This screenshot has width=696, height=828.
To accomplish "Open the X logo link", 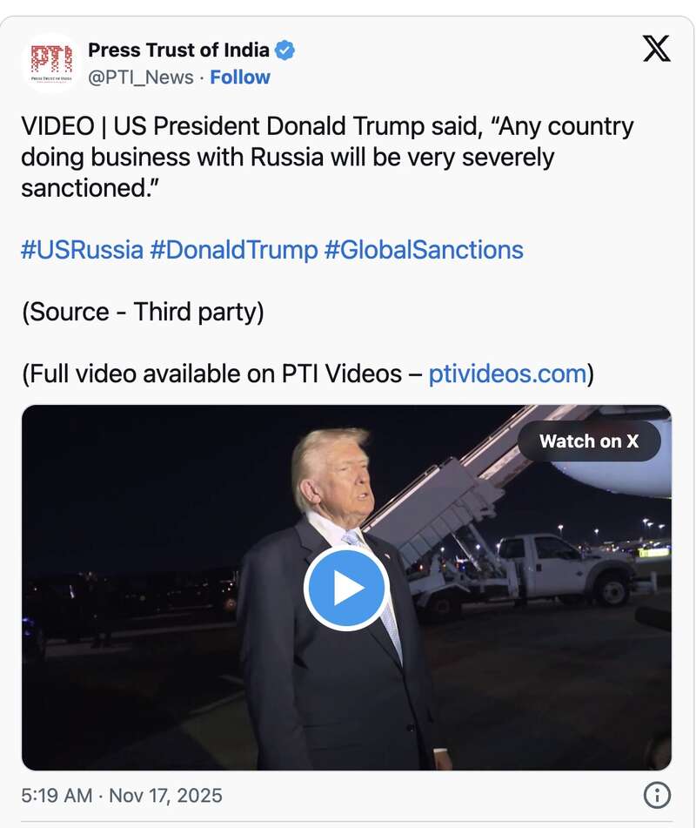I will [x=656, y=49].
